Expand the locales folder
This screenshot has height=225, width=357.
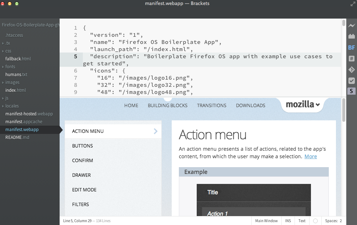click(3, 106)
